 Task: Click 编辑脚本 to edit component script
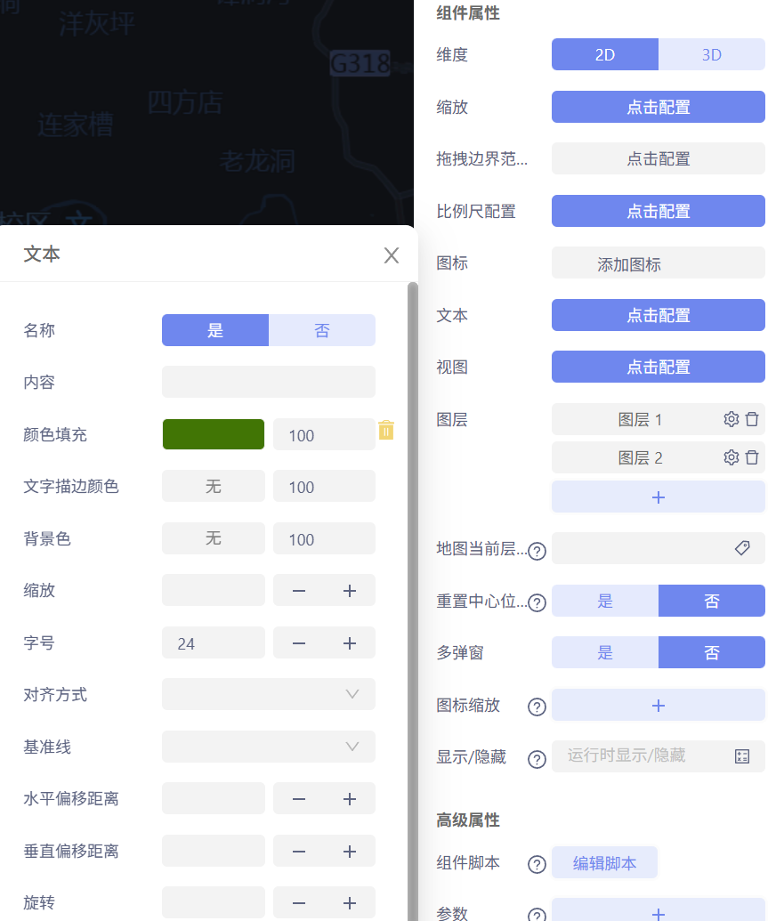pos(604,863)
